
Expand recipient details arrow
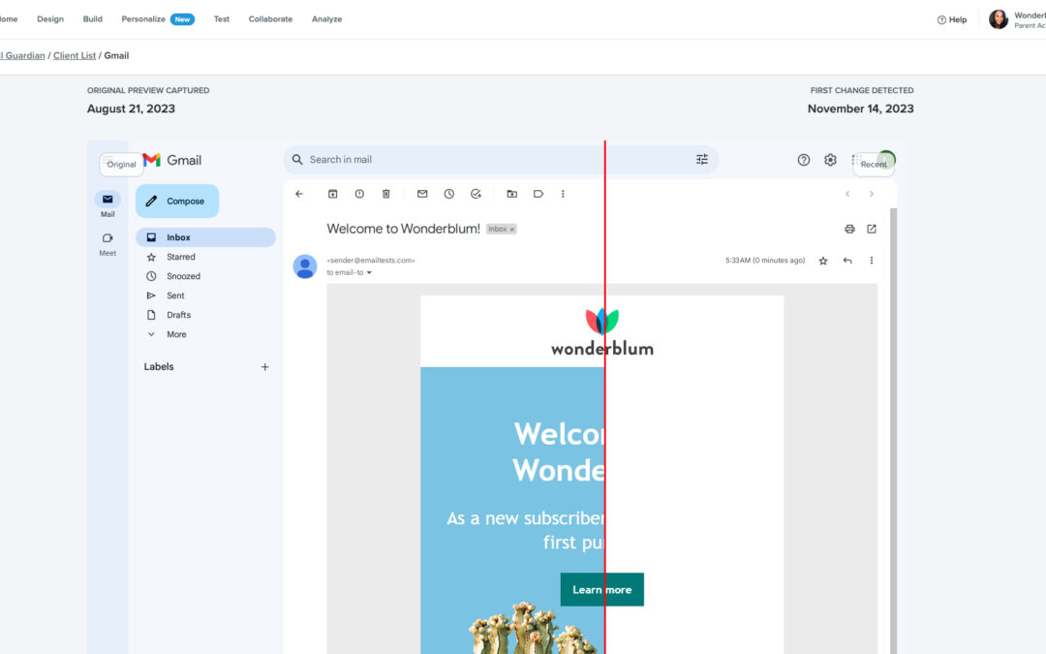pos(369,273)
